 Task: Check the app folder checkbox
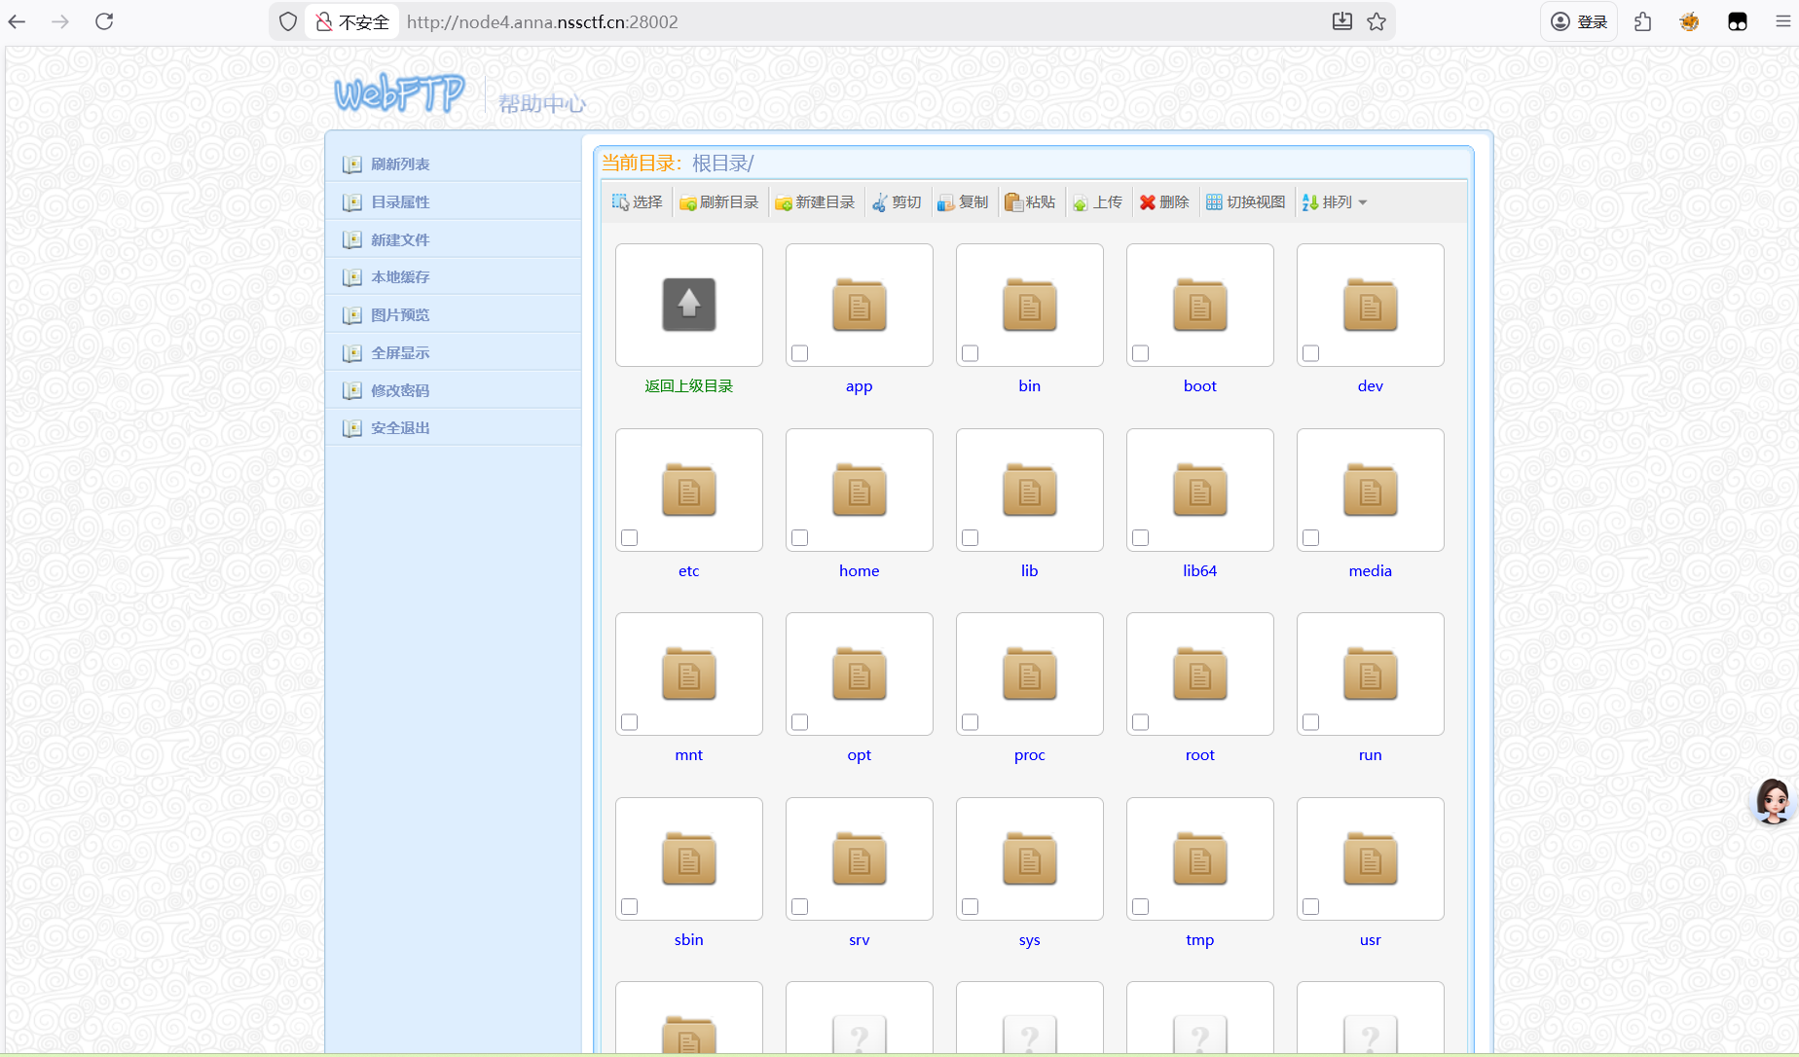(800, 353)
